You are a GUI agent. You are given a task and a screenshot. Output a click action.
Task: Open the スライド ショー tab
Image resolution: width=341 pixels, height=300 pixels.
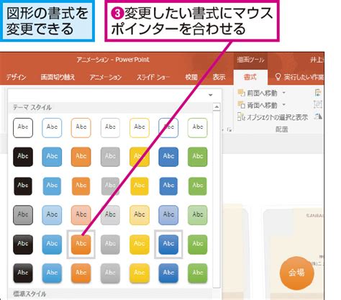pyautogui.click(x=153, y=77)
